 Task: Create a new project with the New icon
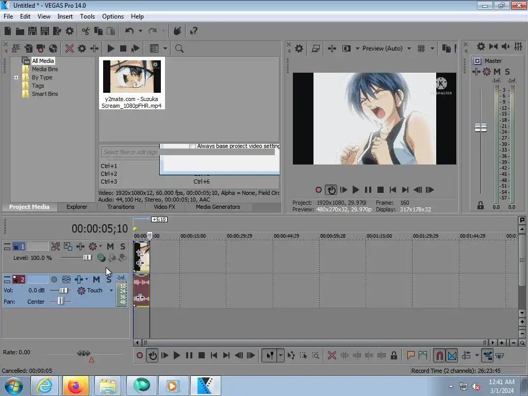point(8,31)
